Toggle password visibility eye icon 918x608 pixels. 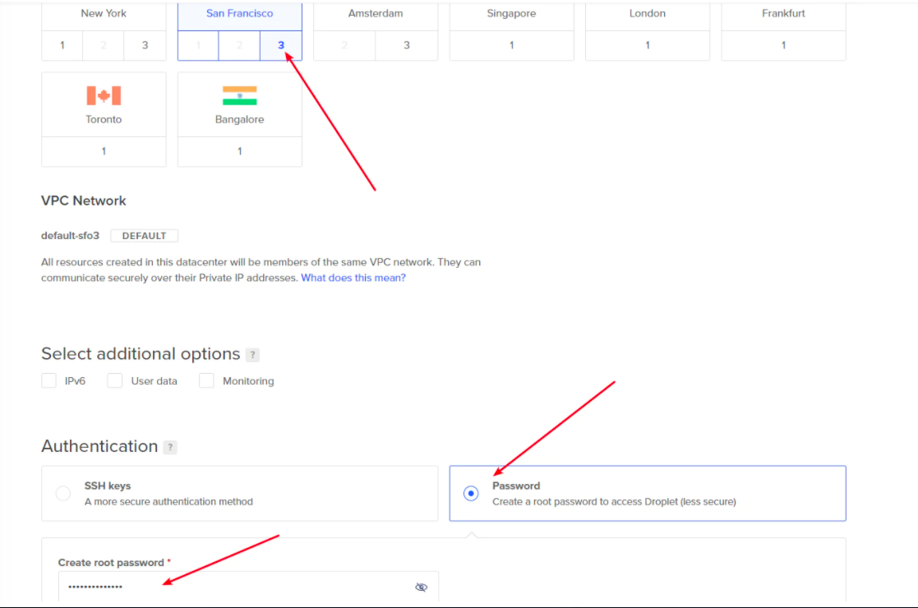(x=421, y=587)
